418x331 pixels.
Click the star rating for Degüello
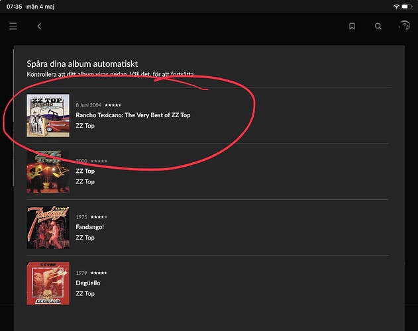pyautogui.click(x=99, y=273)
